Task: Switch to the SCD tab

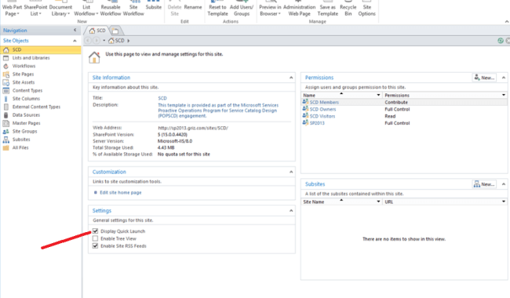Action: tap(97, 31)
